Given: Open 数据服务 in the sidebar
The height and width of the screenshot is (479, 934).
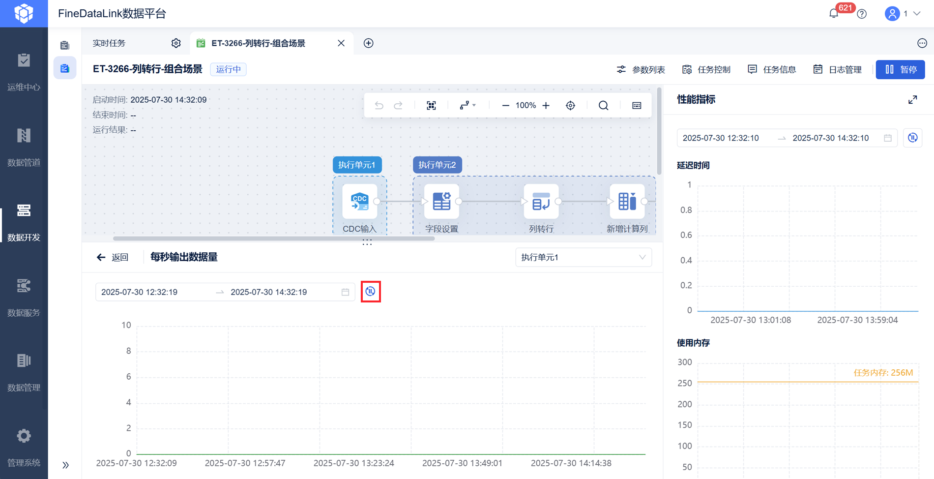Looking at the screenshot, I should pyautogui.click(x=24, y=298).
